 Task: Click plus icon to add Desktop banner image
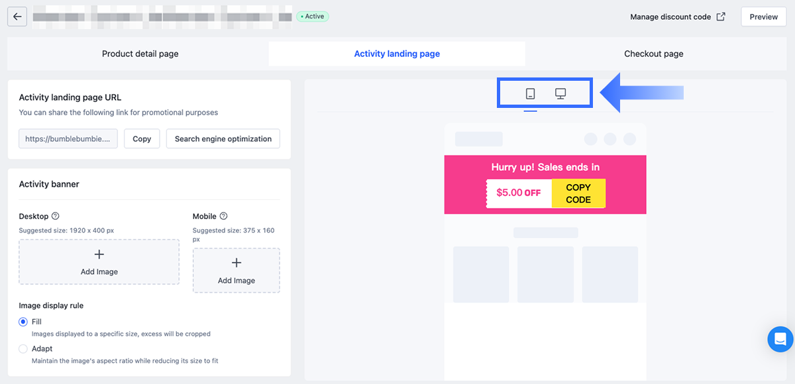(x=99, y=255)
